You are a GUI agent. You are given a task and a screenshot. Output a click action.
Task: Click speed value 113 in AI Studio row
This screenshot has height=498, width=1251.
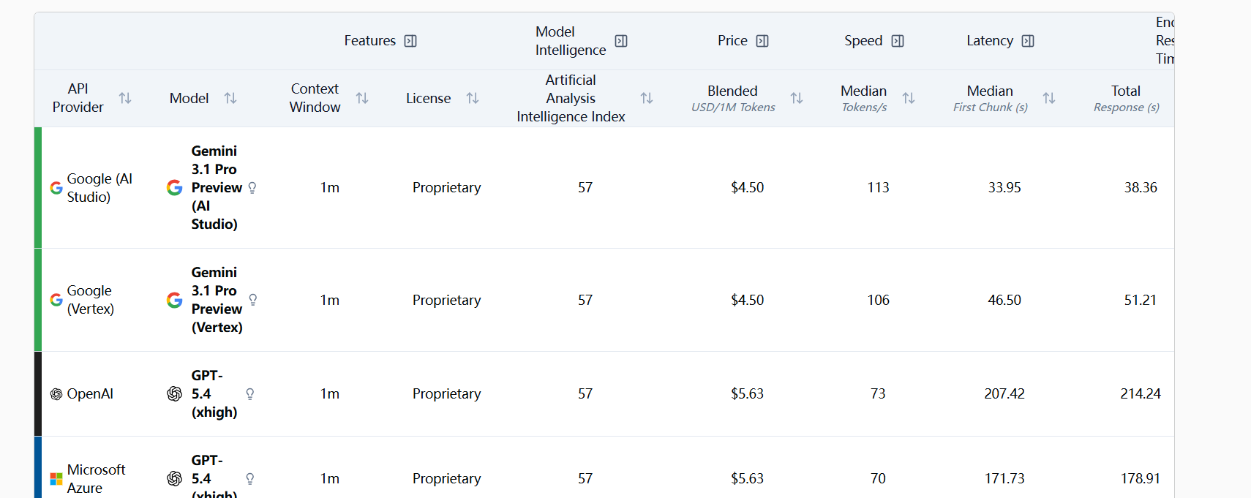point(878,188)
